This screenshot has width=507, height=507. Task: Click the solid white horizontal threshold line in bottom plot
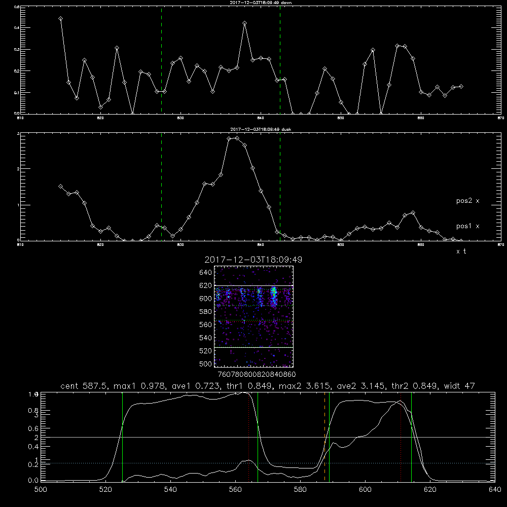268,437
